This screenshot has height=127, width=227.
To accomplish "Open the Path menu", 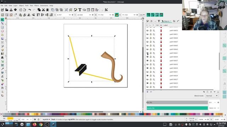I will [x=27, y=6].
